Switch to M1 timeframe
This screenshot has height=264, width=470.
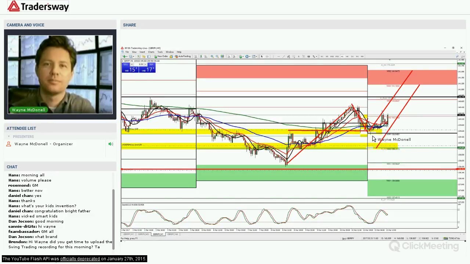pos(322,56)
